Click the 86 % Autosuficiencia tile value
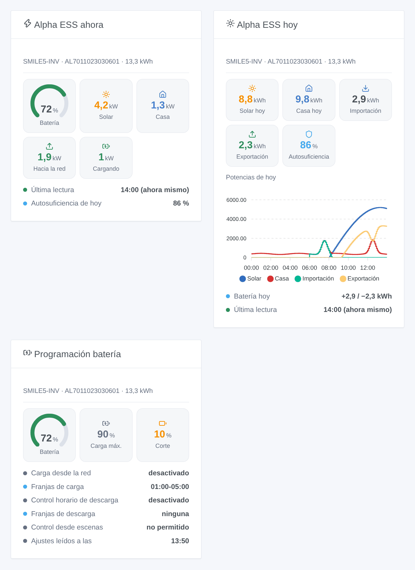 coord(309,145)
